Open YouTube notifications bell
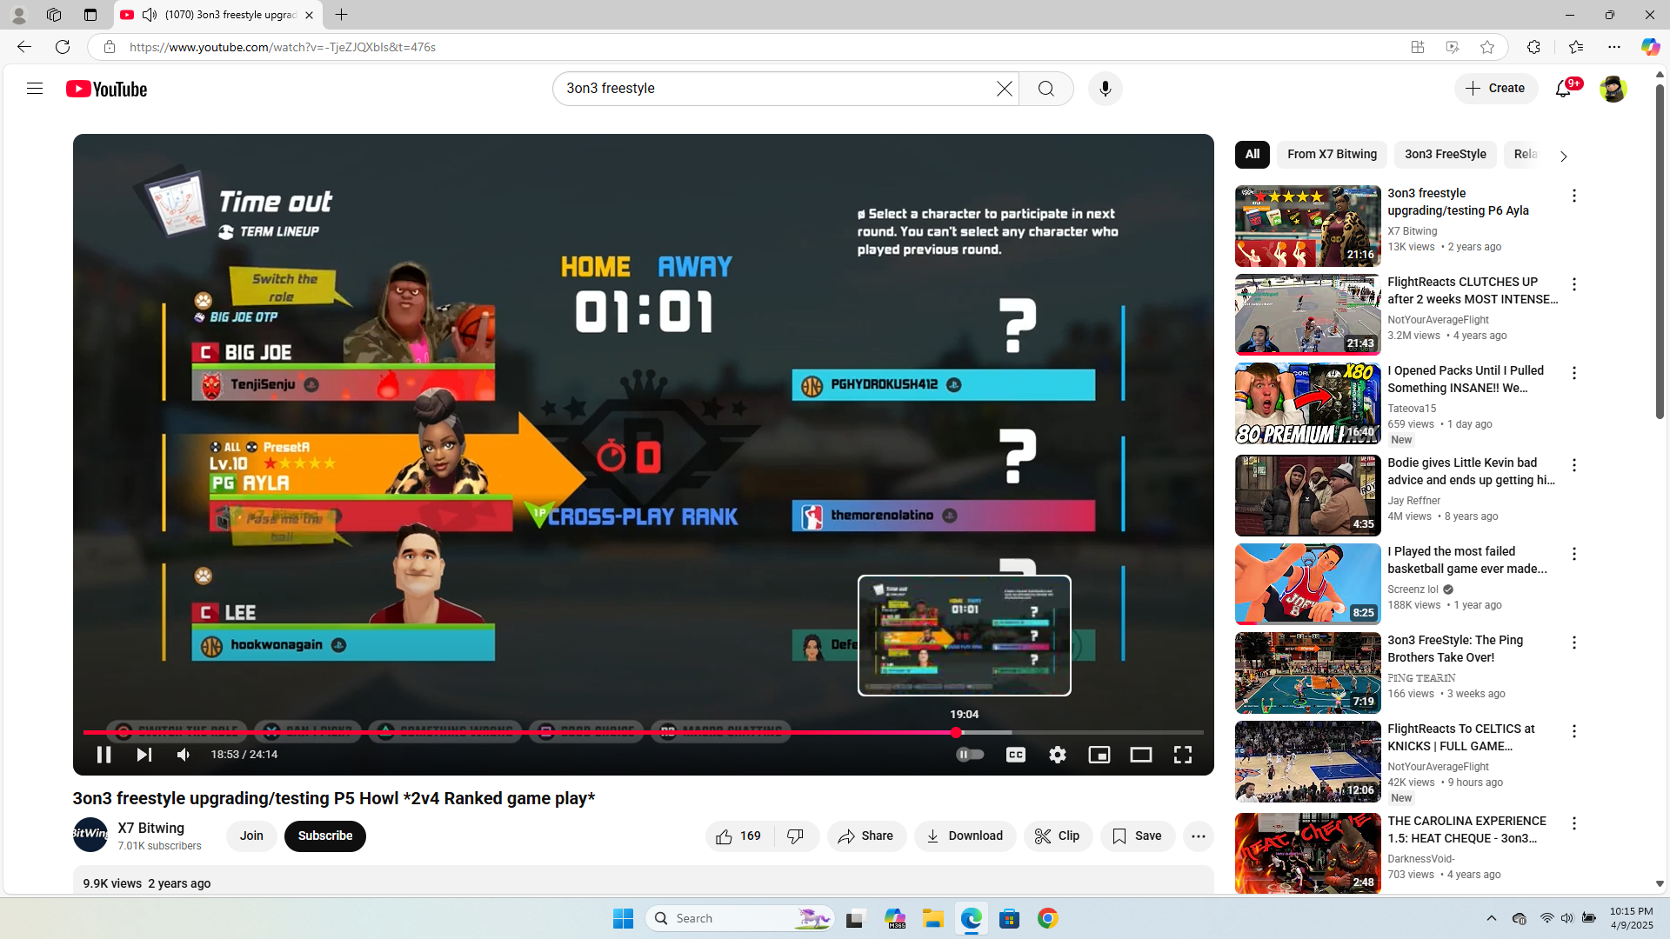 1564,89
